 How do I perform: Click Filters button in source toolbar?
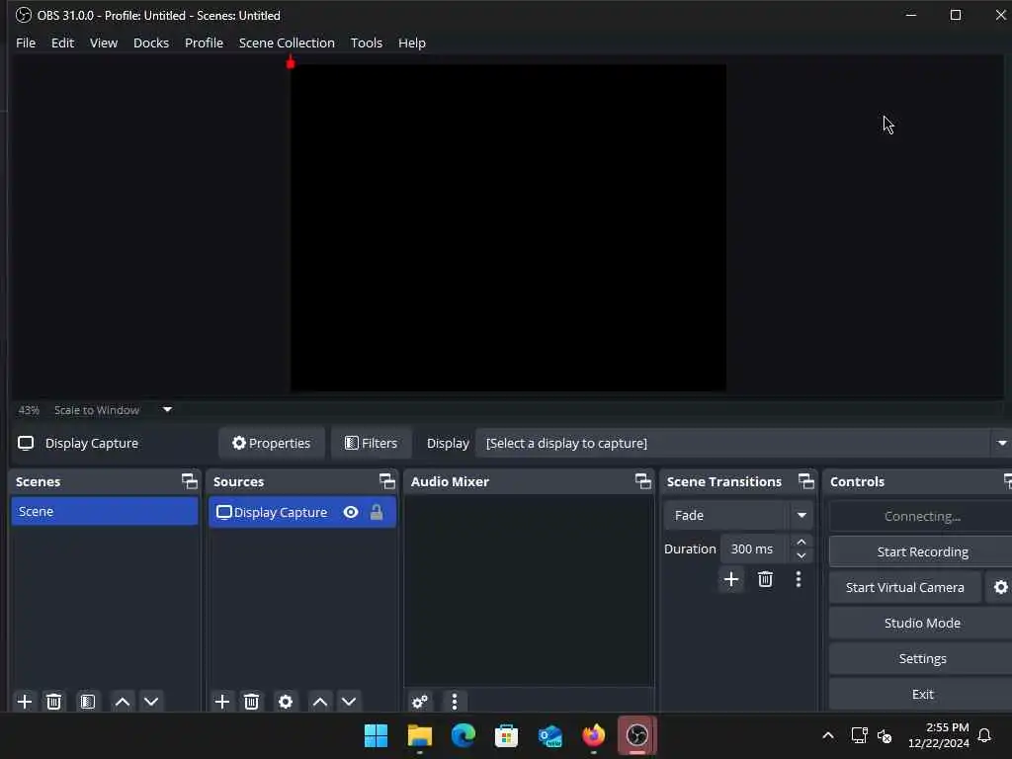[372, 443]
